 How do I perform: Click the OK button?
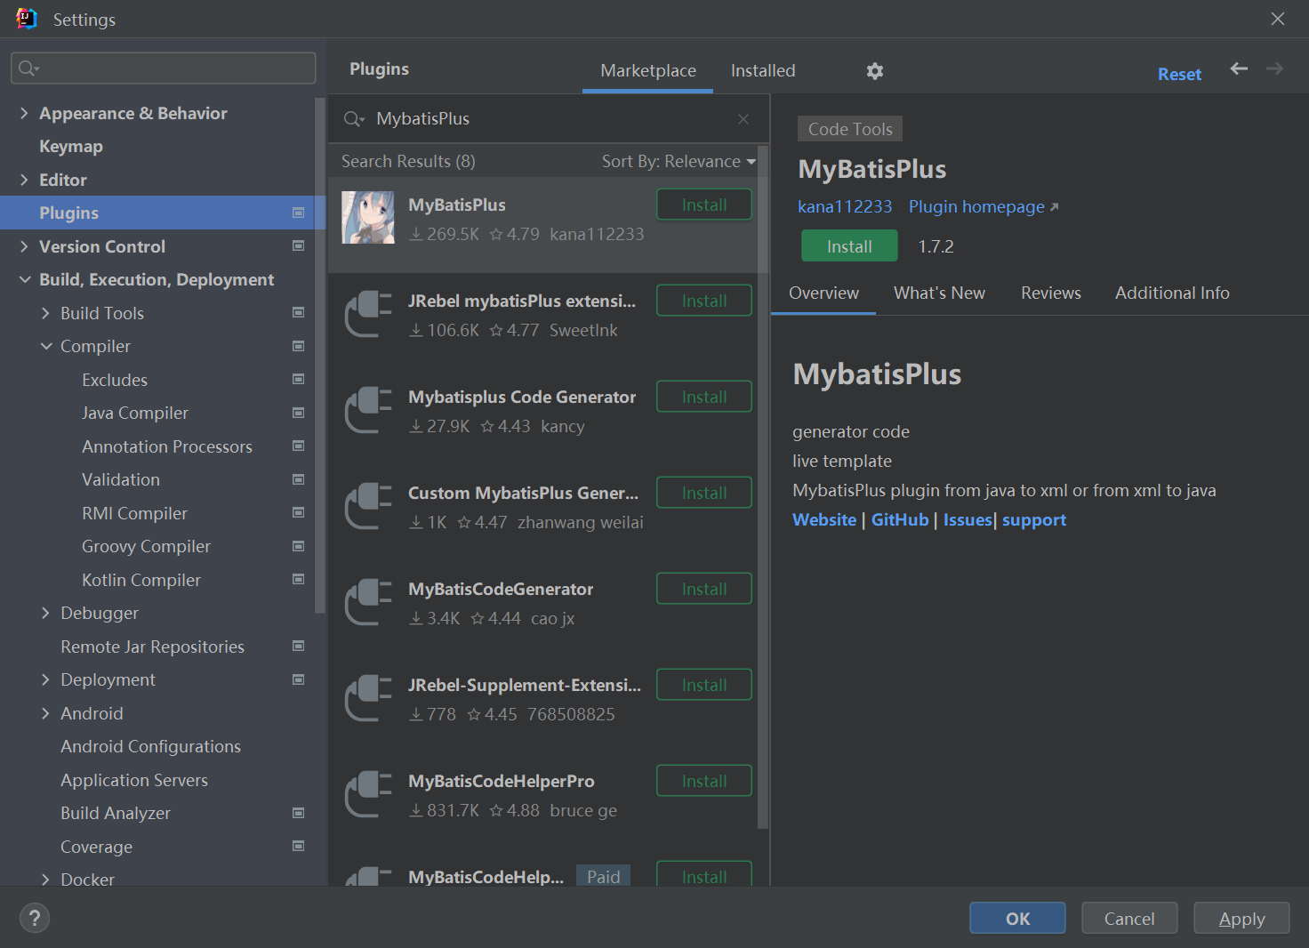1017,919
